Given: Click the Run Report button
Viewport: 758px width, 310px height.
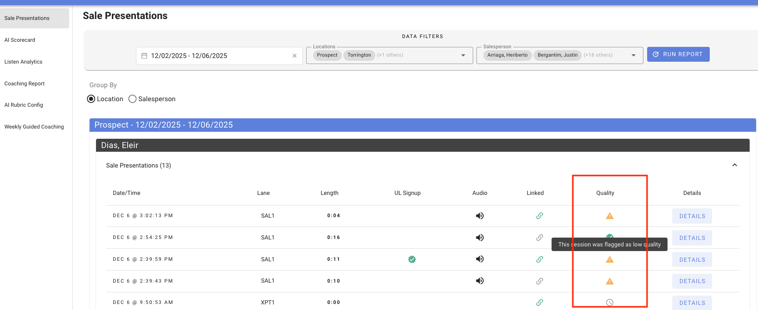Looking at the screenshot, I should 678,54.
